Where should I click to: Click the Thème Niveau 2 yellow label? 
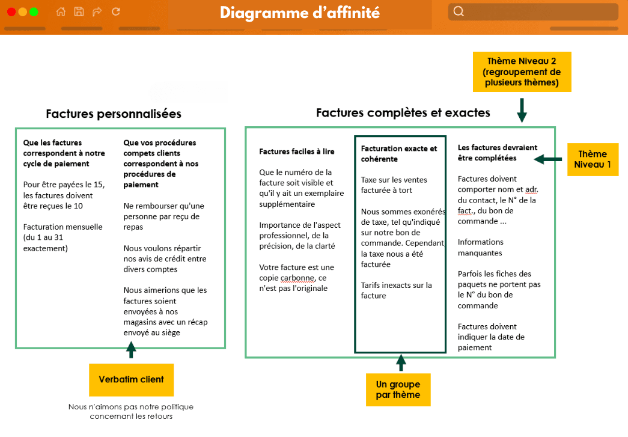coord(522,72)
